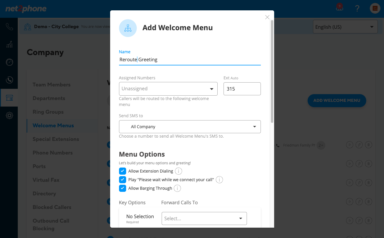Play greeting for Friedman Family row

[x=349, y=145]
